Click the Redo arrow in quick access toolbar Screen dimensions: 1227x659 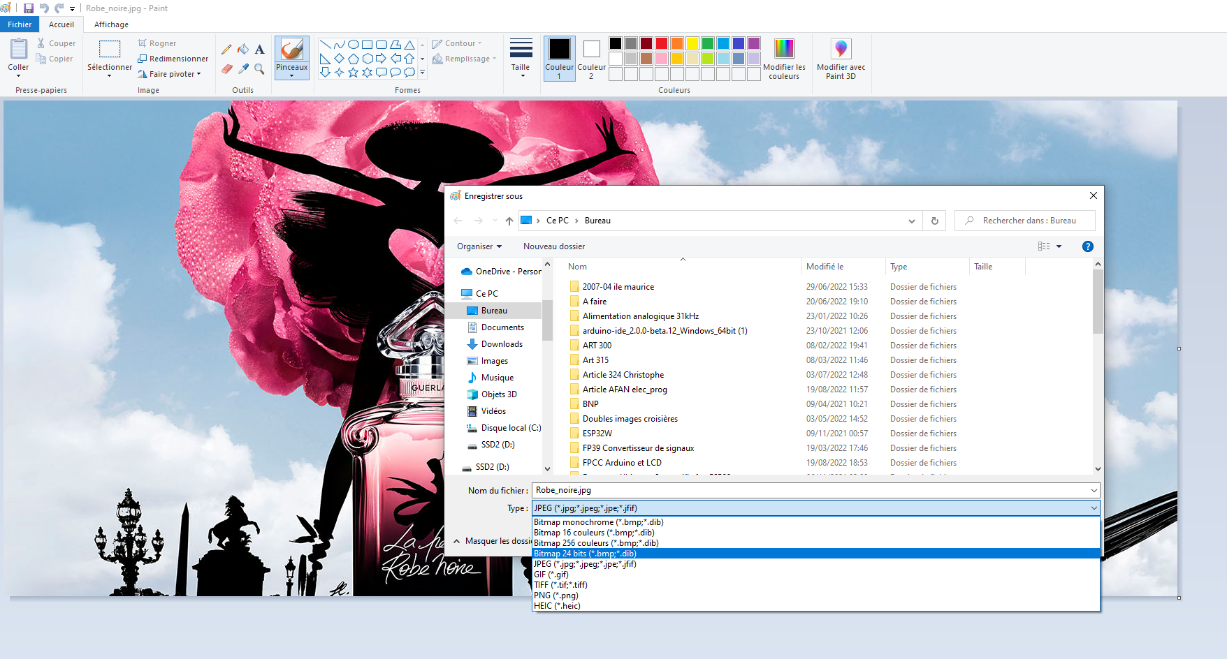(59, 8)
